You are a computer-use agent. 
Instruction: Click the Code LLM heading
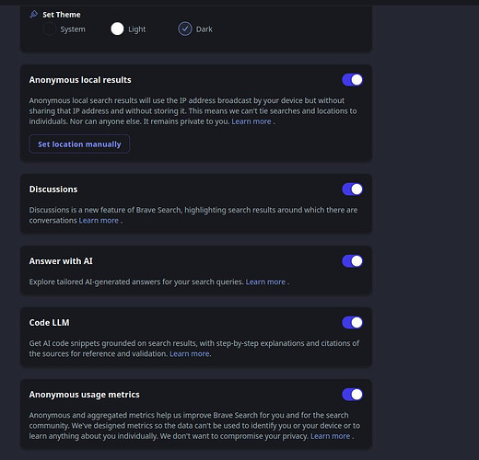(x=49, y=323)
